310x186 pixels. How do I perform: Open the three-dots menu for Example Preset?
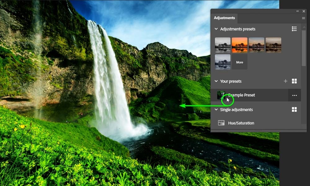294,95
